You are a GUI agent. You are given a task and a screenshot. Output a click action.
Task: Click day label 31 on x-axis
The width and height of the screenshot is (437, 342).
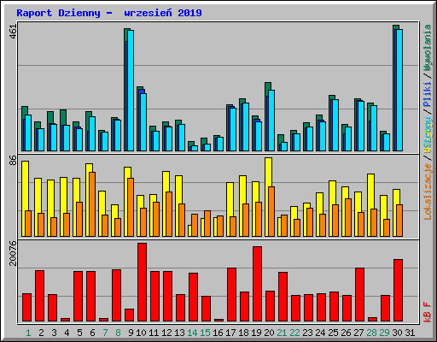pos(410,333)
